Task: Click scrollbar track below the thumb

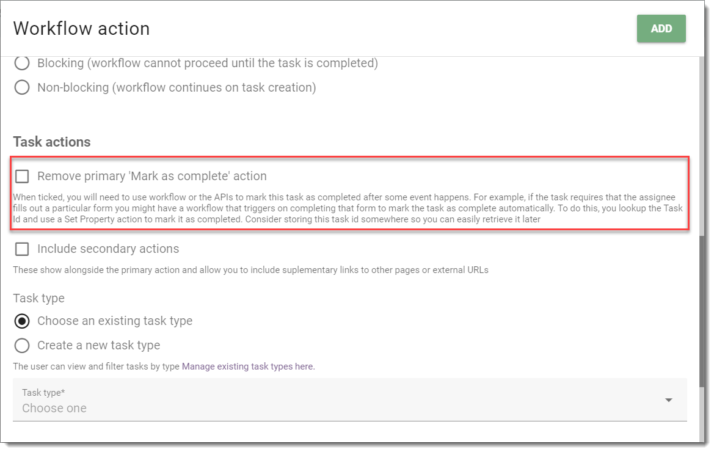Action: [704, 414]
